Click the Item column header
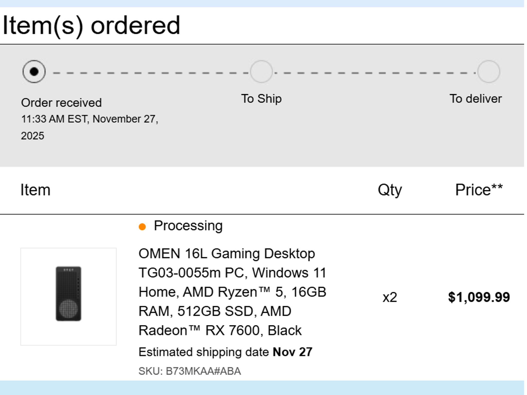Screen dimensions: 527x395 (x=36, y=190)
